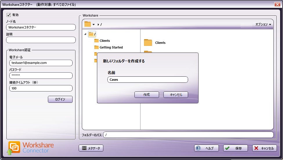This screenshot has height=160, width=283.
Task: Click the dialog's キャンセル button
Action: coord(176,95)
